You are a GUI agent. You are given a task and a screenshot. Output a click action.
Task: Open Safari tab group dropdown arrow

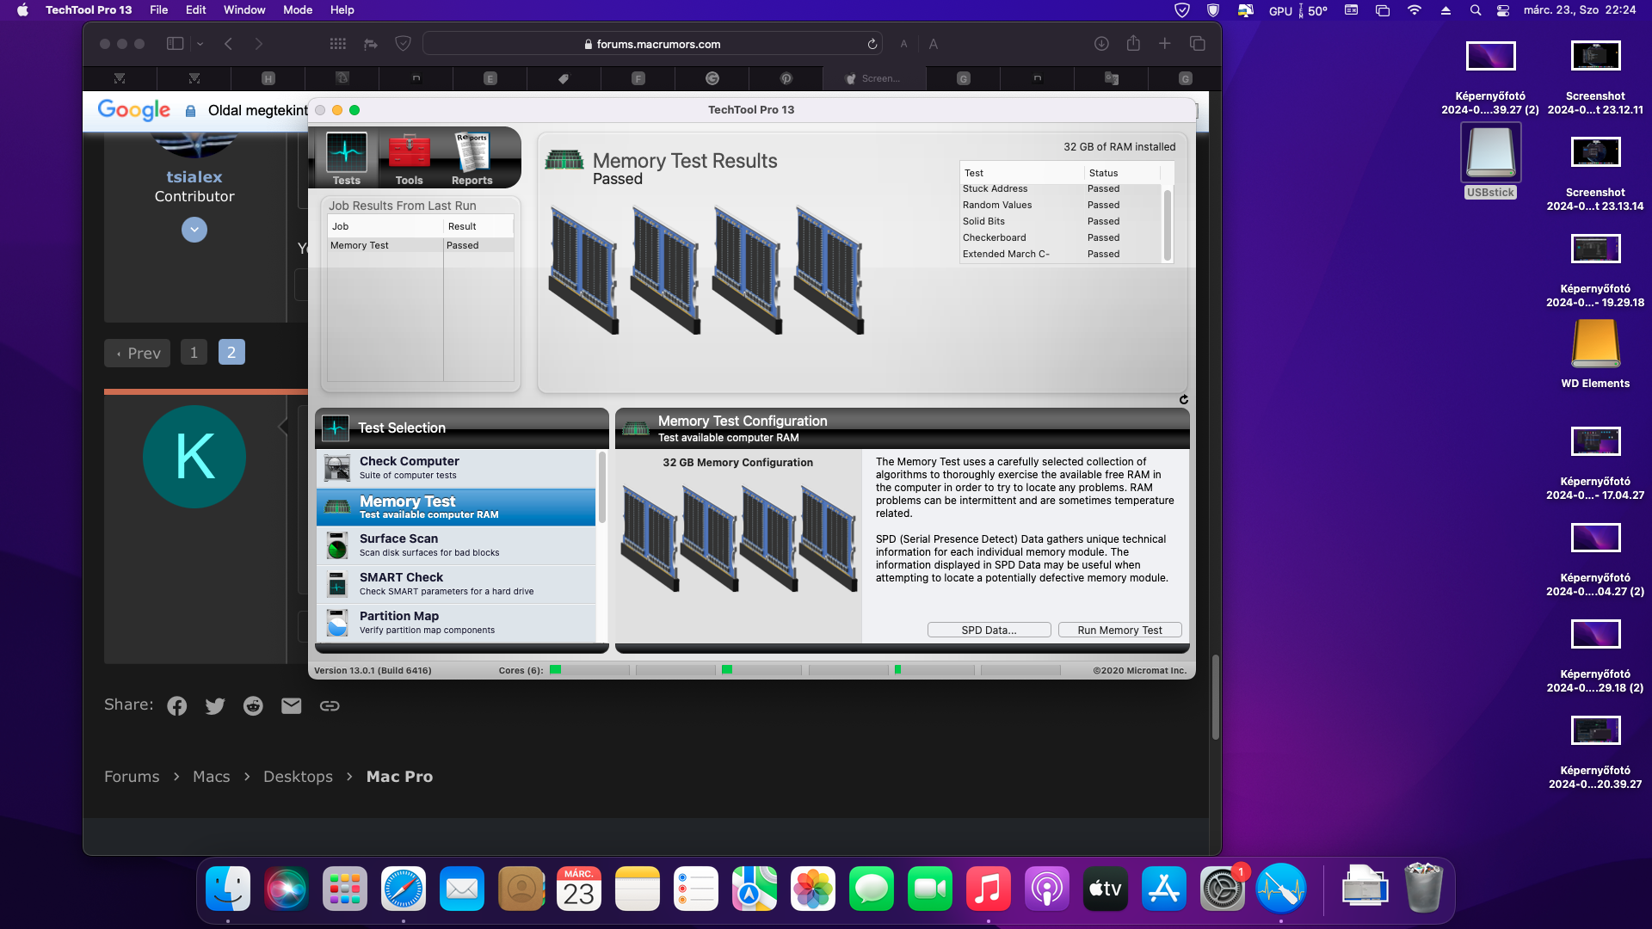point(200,44)
